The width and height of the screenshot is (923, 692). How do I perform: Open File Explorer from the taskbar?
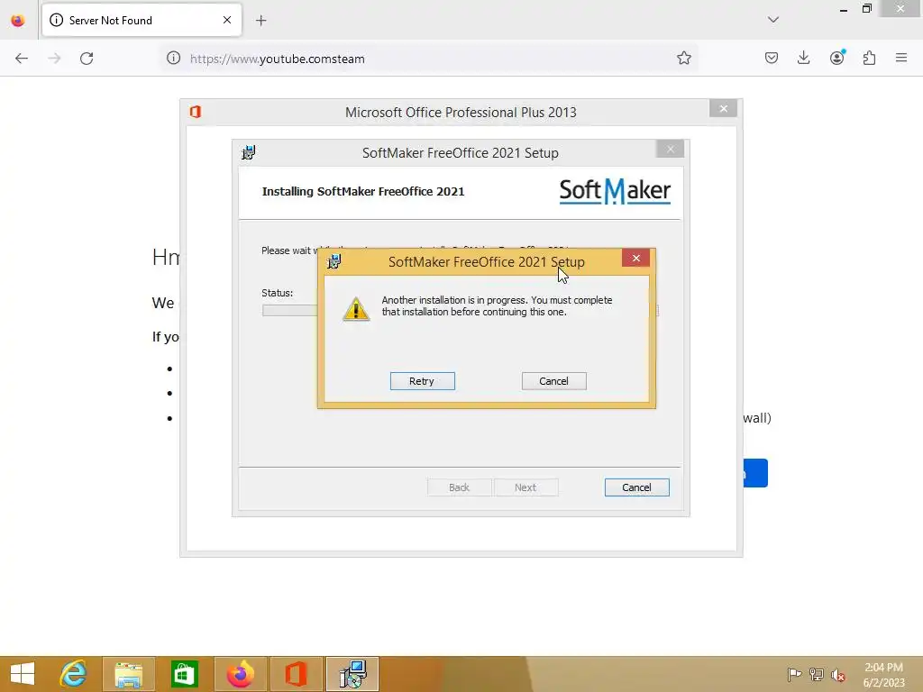pyautogui.click(x=128, y=674)
